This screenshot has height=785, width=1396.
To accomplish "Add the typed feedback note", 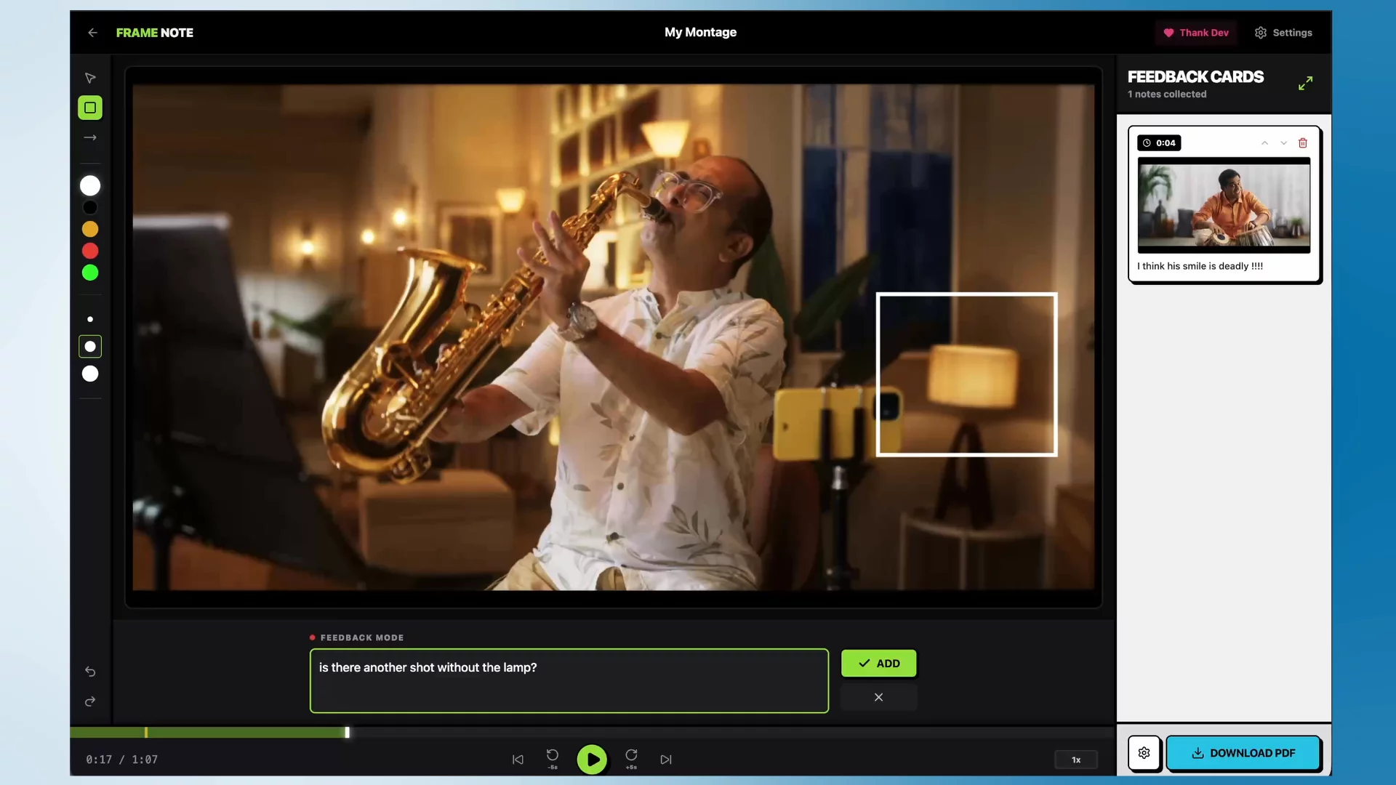I will pyautogui.click(x=879, y=664).
